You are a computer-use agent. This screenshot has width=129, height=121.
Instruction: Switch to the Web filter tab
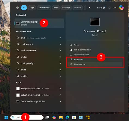point(56,8)
